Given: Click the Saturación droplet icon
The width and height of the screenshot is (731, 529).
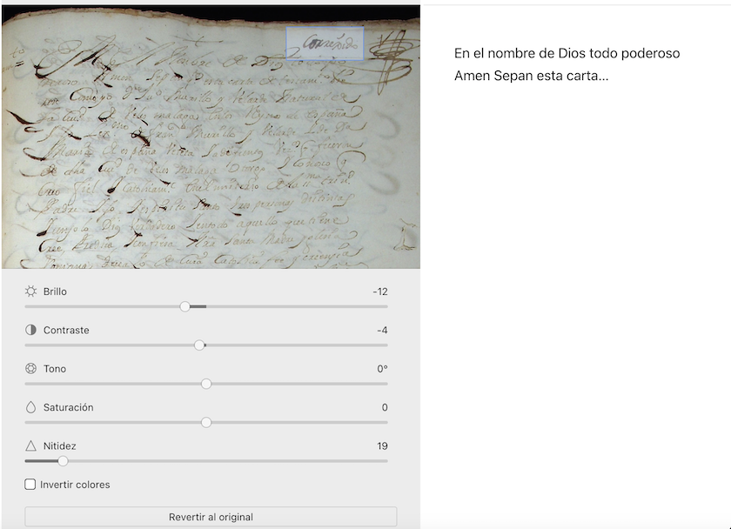Looking at the screenshot, I should point(31,407).
